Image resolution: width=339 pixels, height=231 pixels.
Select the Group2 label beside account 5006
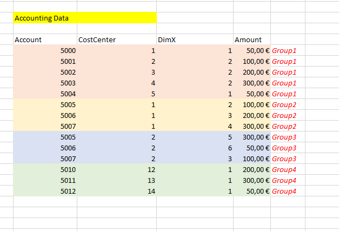tap(284, 116)
